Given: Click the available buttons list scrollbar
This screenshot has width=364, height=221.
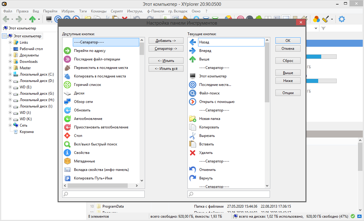Looking at the screenshot, I should [x=142, y=115].
